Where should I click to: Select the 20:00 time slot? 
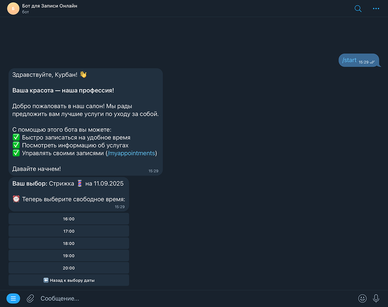pyautogui.click(x=69, y=268)
